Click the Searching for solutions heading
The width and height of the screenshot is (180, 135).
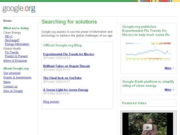[69, 22]
